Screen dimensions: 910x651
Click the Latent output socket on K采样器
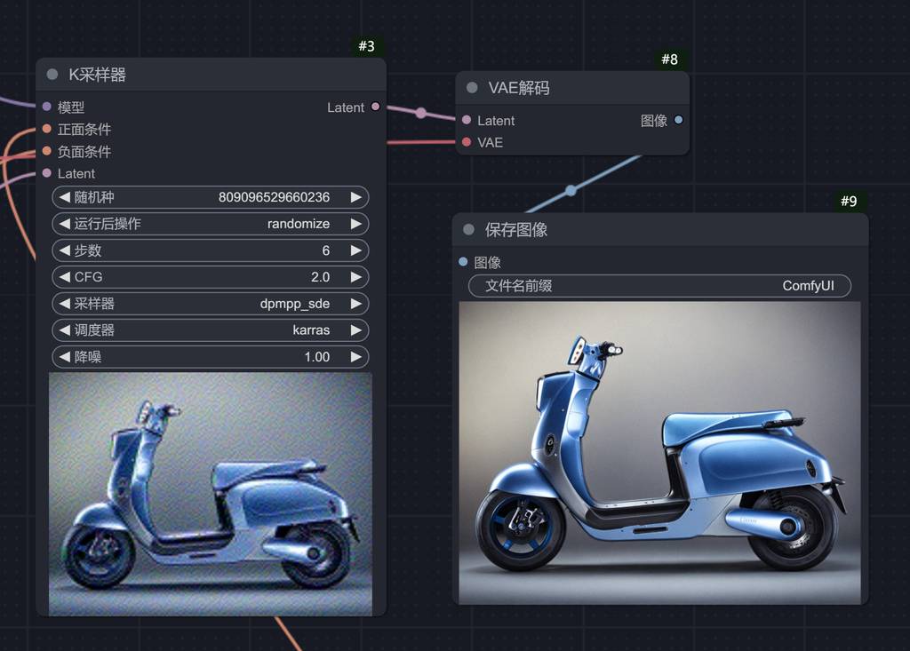[x=375, y=107]
